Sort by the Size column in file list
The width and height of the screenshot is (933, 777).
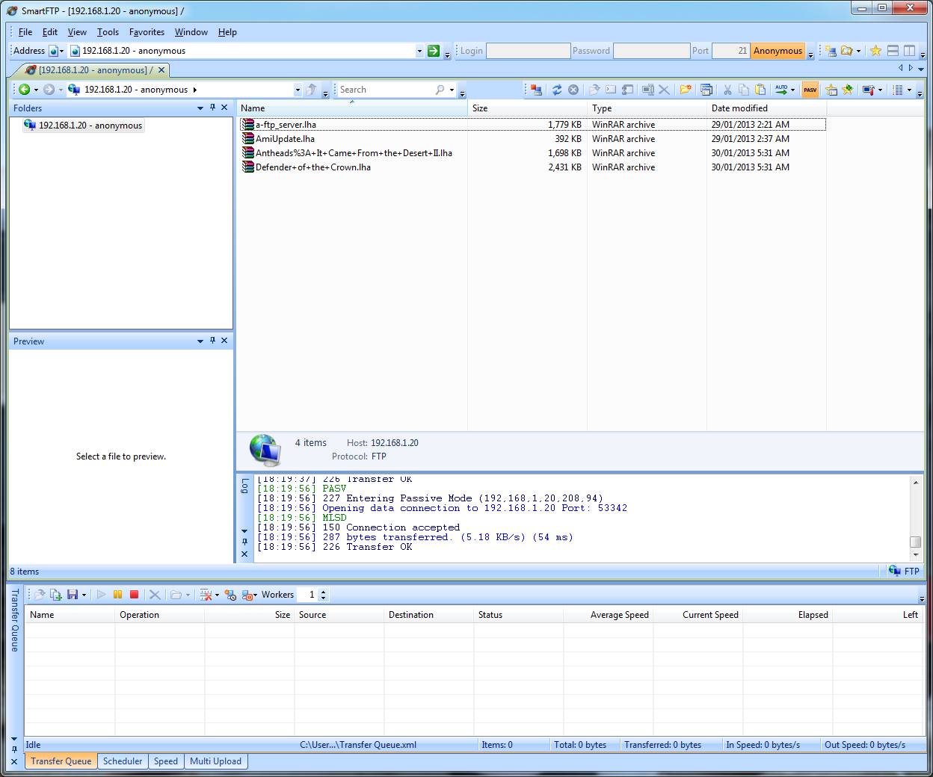coord(527,108)
